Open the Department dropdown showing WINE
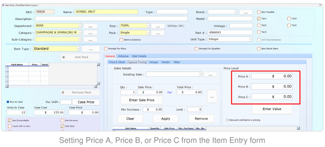This screenshot has width=325, height=147. [80, 26]
